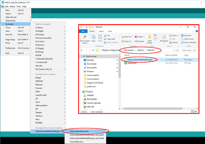Collapse the ribbon with the chevron
The image size is (205, 144).
click(193, 31)
